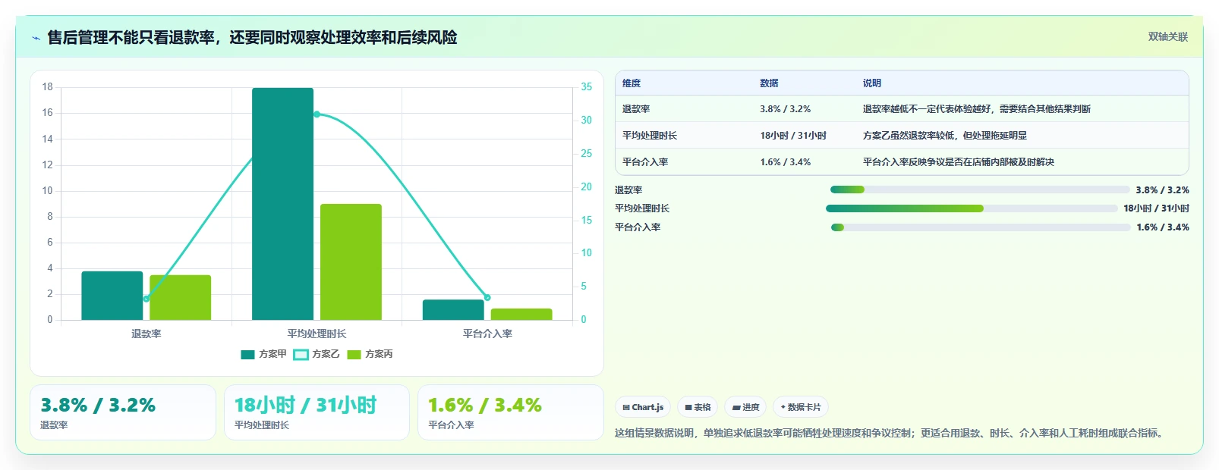
Task: Click the 平台介入率 x-axis label
Action: click(x=487, y=334)
